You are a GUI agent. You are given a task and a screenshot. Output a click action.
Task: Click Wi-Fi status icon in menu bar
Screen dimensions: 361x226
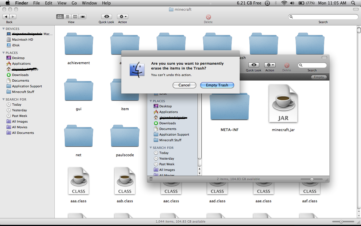284,3
